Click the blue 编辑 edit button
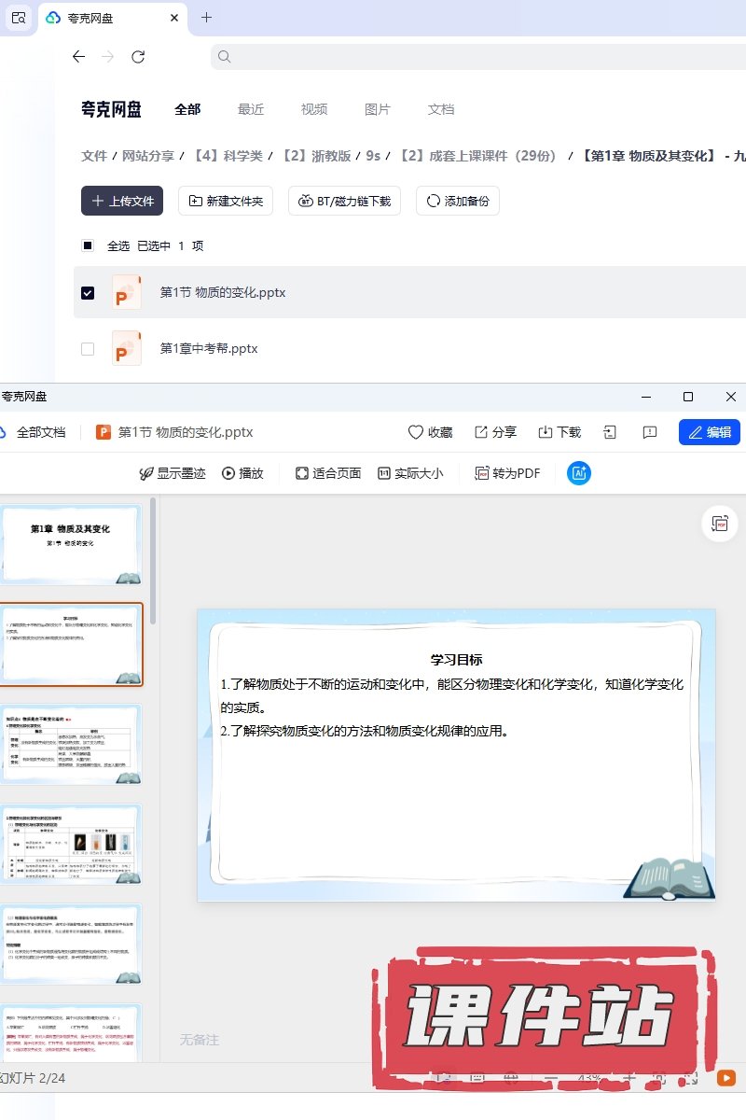This screenshot has height=1120, width=746. [x=710, y=432]
